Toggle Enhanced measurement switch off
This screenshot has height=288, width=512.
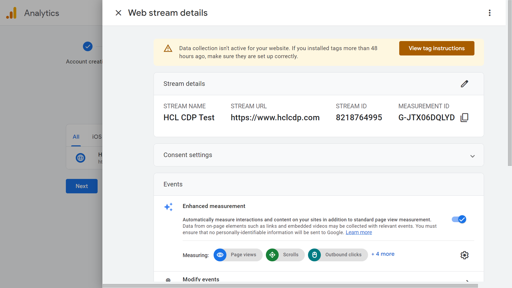coord(459,219)
